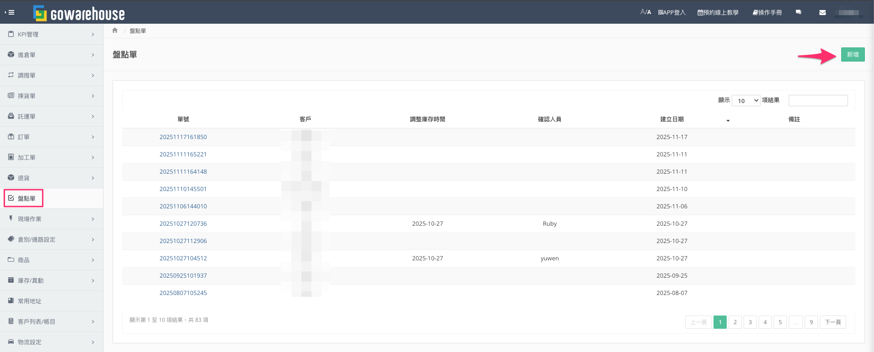Open 操作手冊 manual from top bar
The image size is (874, 352).
click(767, 13)
